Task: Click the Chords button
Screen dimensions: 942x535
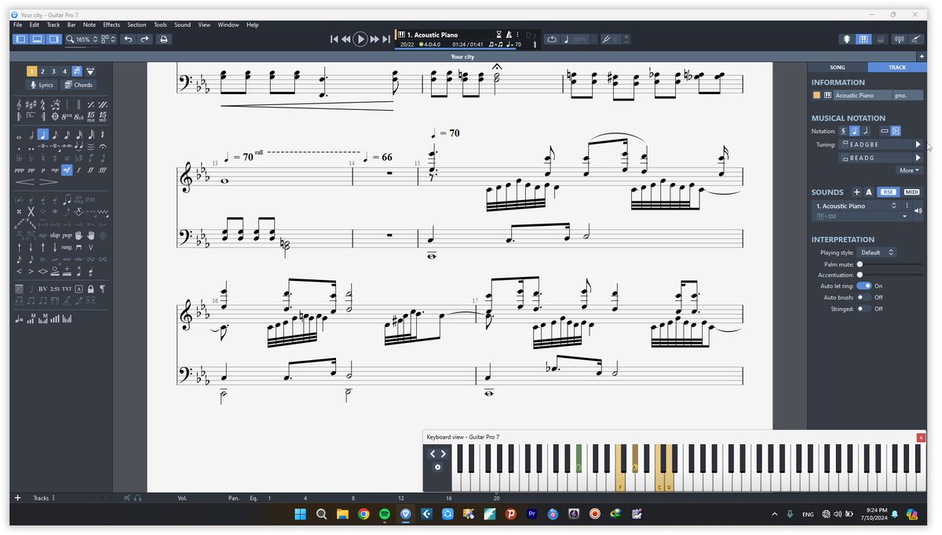Action: (78, 85)
